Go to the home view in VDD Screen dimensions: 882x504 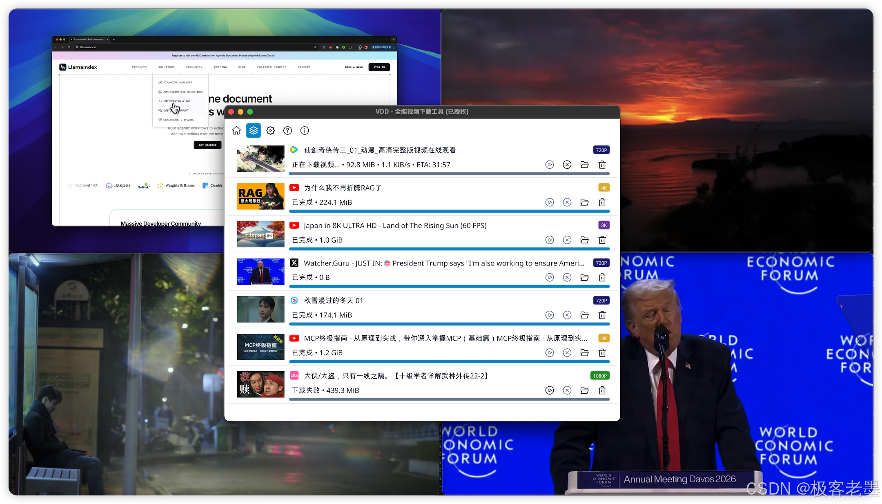[236, 131]
